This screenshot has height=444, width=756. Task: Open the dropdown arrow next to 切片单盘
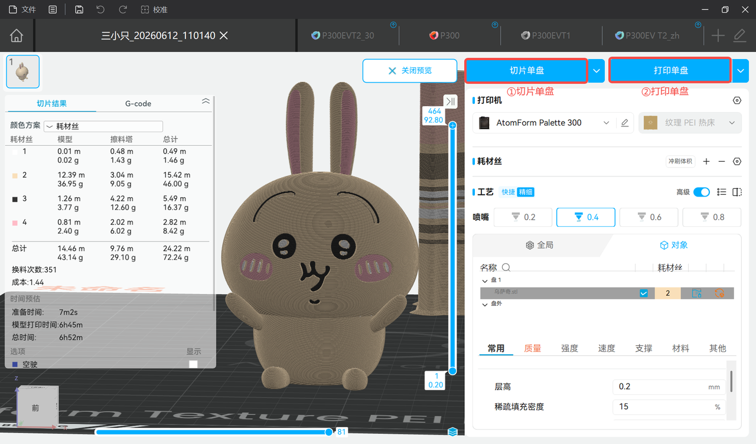(597, 70)
